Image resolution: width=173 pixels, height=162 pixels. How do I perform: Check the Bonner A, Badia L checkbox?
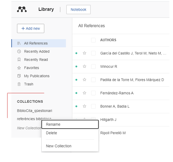(x=93, y=106)
